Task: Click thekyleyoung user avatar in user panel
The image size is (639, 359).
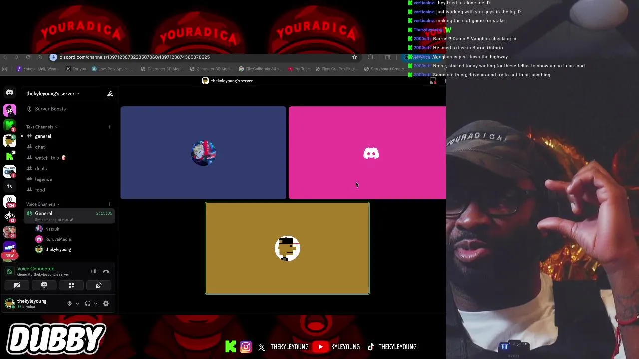Action: [9, 303]
